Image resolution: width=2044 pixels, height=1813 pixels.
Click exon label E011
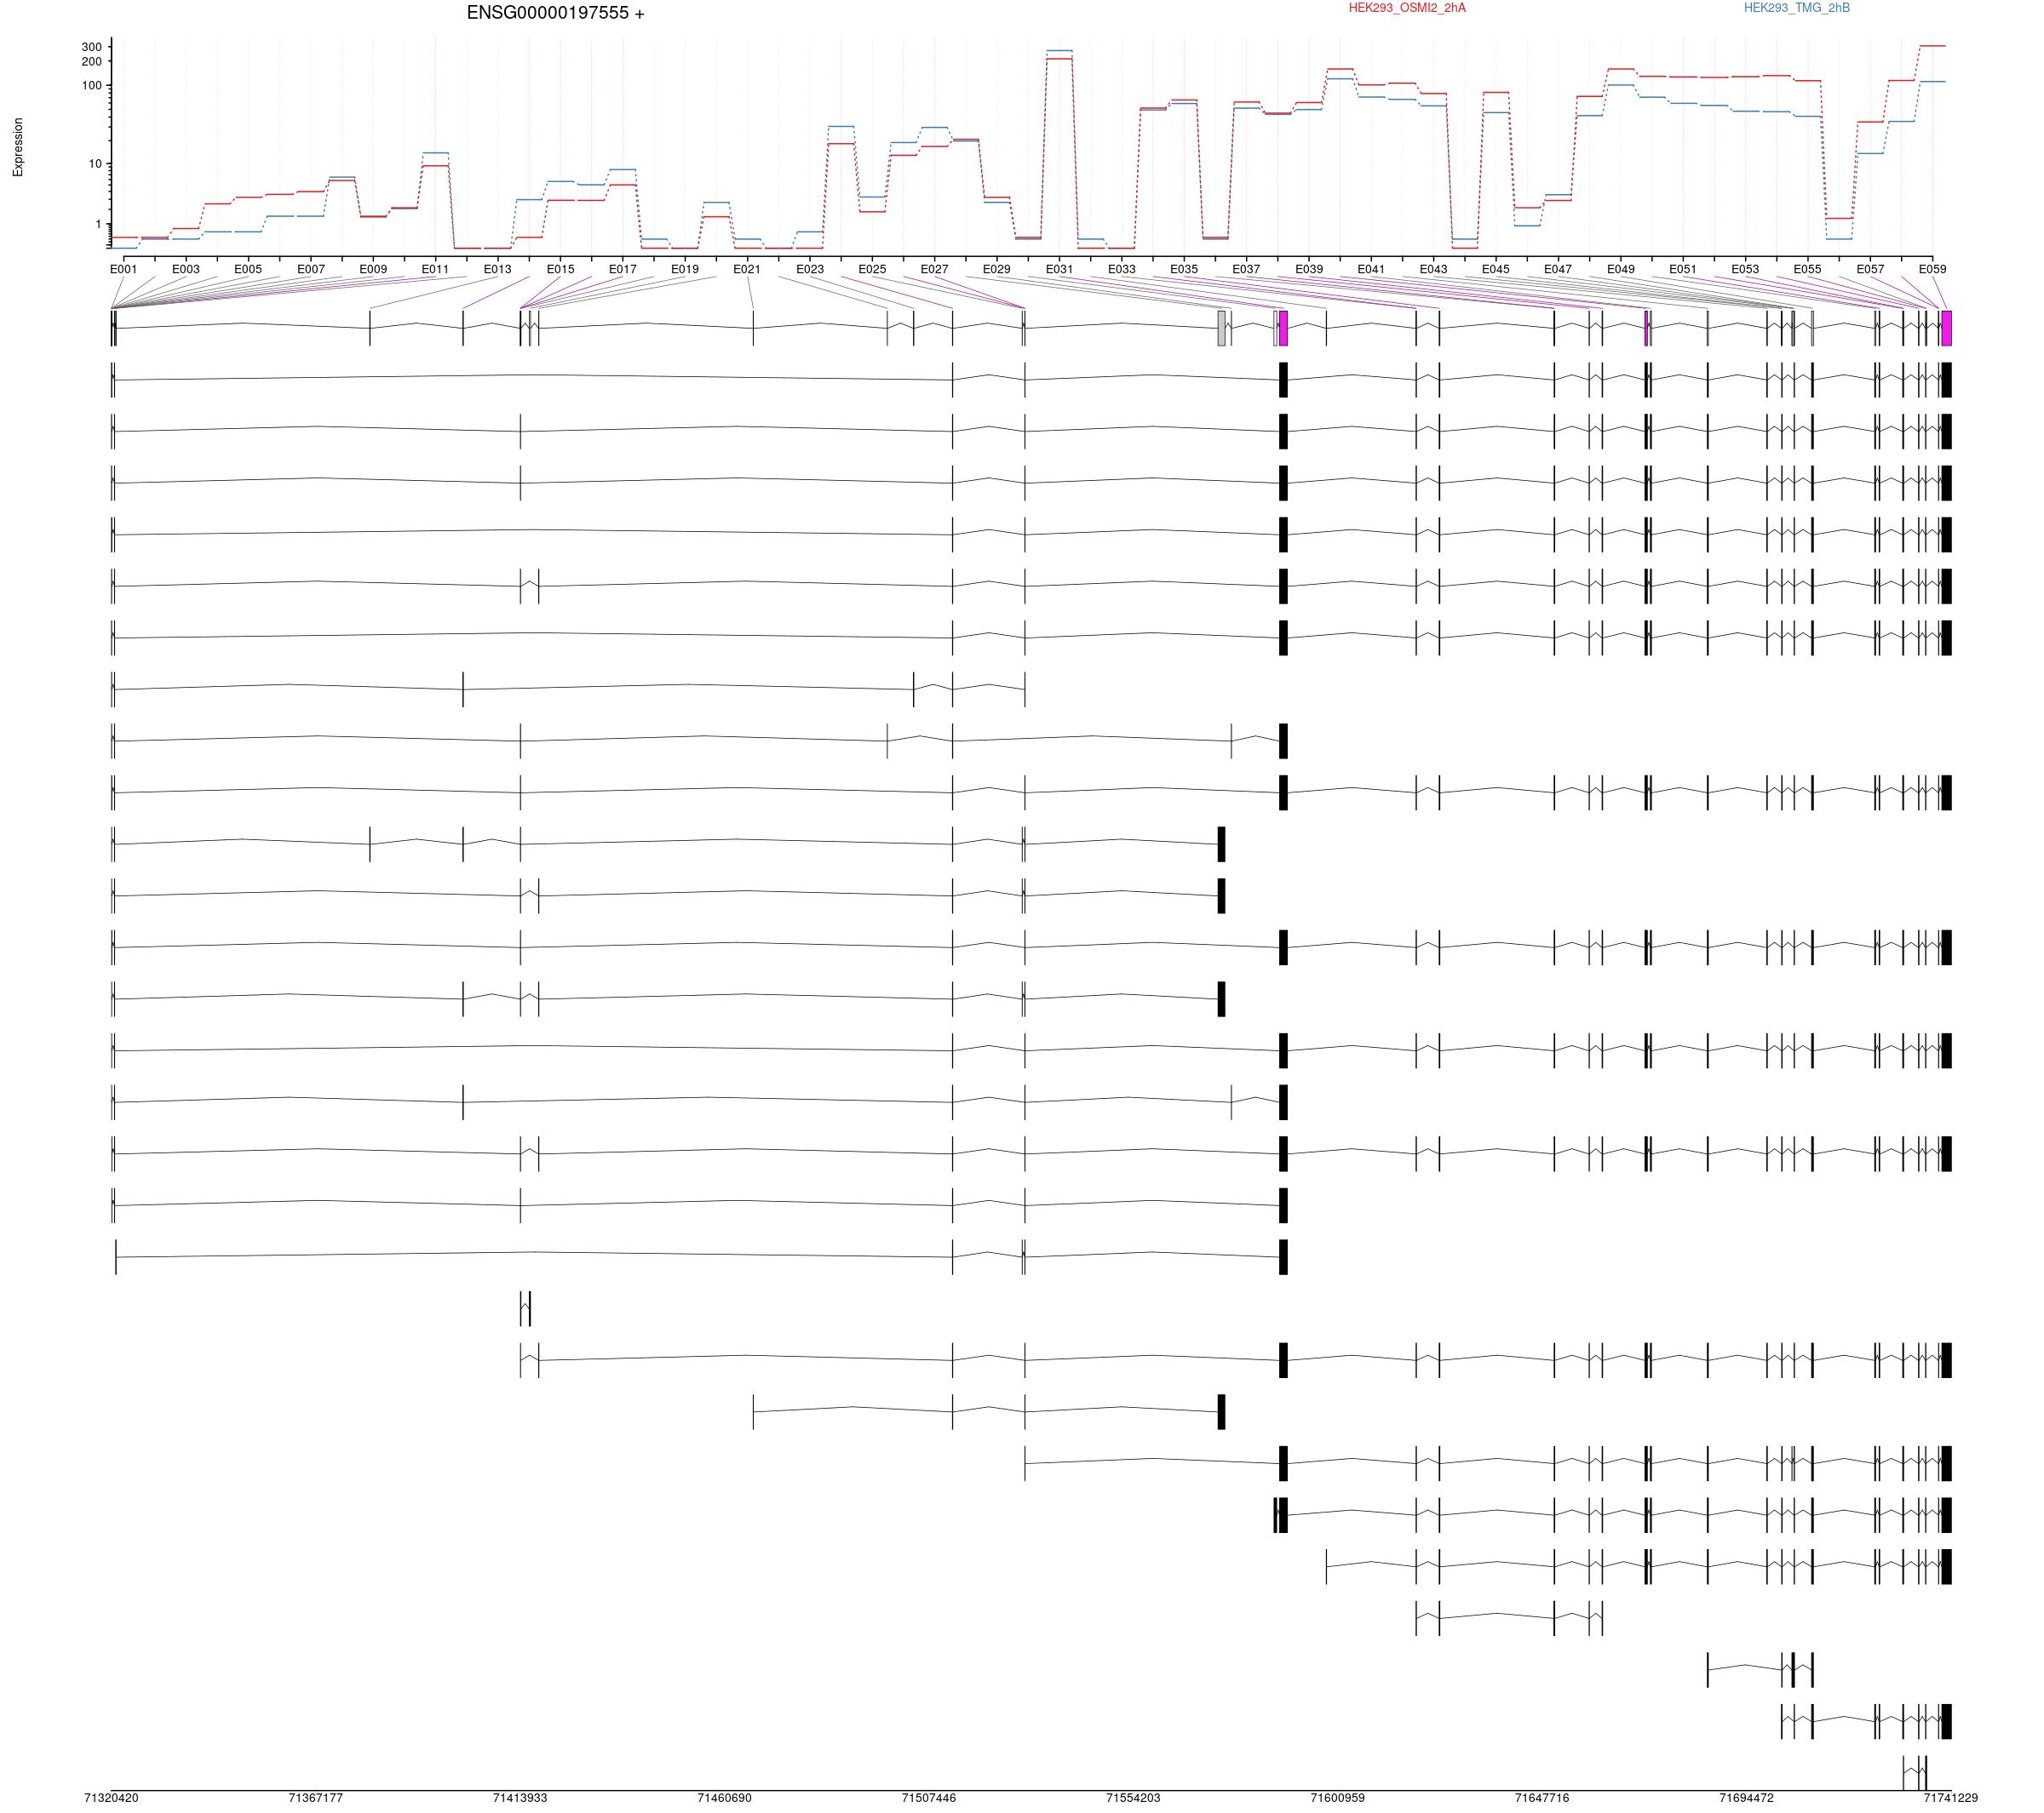tap(435, 269)
